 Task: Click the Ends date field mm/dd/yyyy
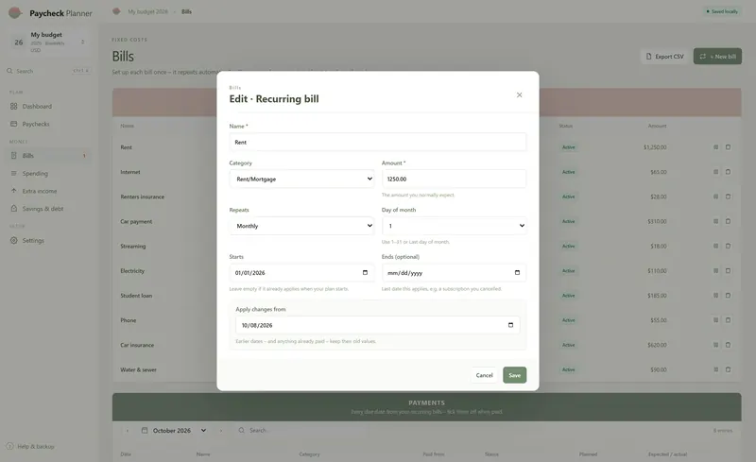coord(454,272)
